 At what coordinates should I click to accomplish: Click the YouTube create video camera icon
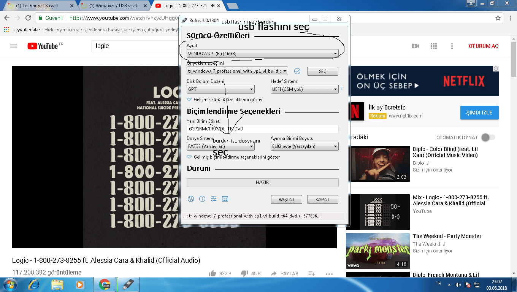pyautogui.click(x=416, y=46)
